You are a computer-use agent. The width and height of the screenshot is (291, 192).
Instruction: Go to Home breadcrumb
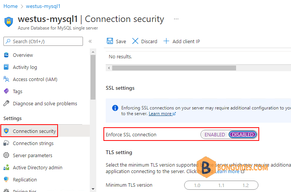tap(11, 6)
